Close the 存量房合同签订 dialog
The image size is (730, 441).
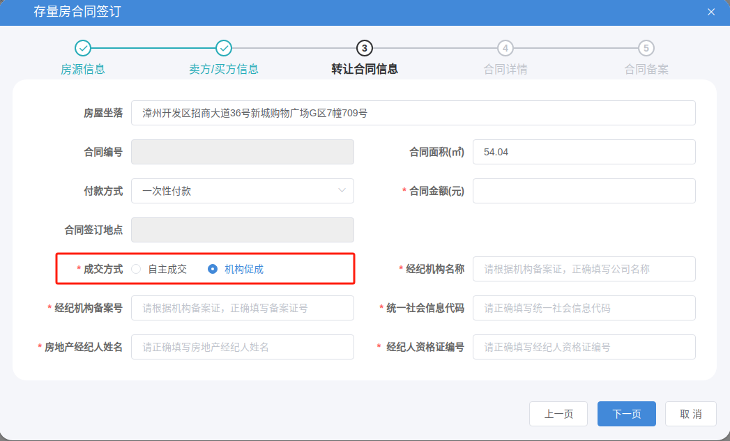pos(711,12)
